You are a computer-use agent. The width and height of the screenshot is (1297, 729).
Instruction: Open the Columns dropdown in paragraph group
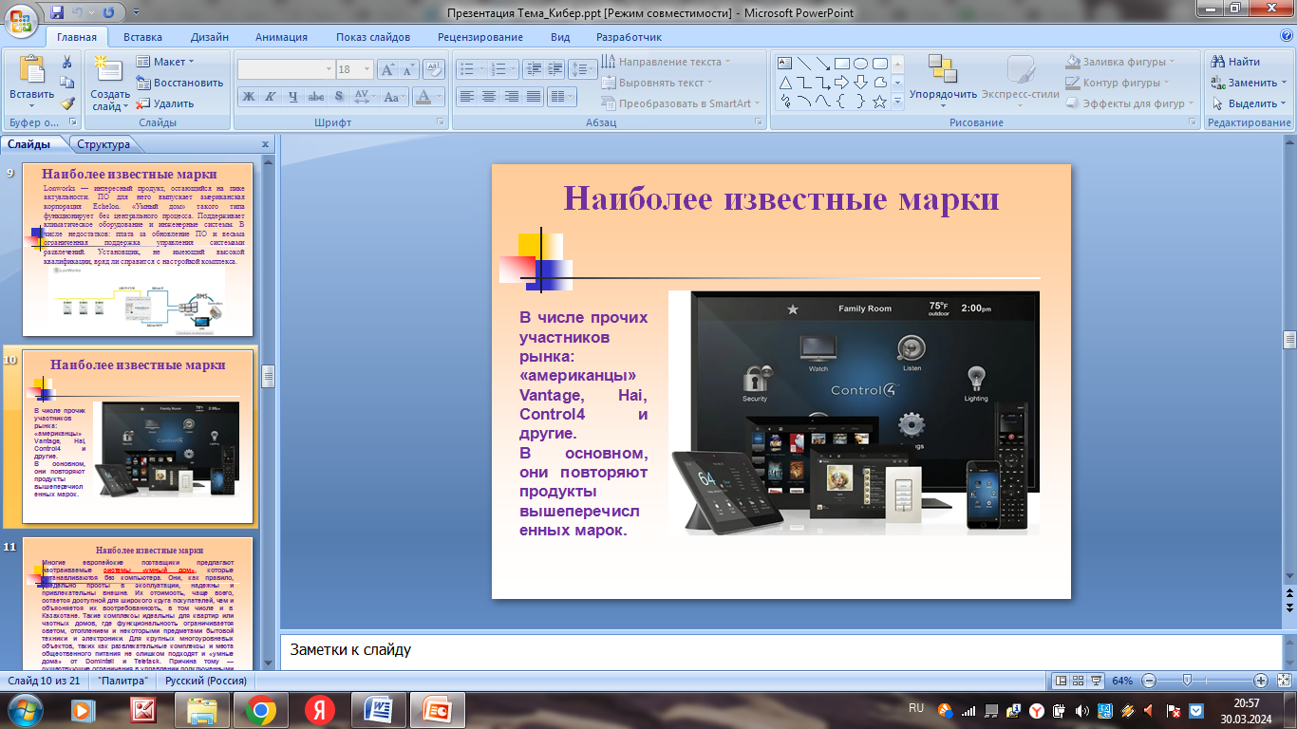click(562, 97)
